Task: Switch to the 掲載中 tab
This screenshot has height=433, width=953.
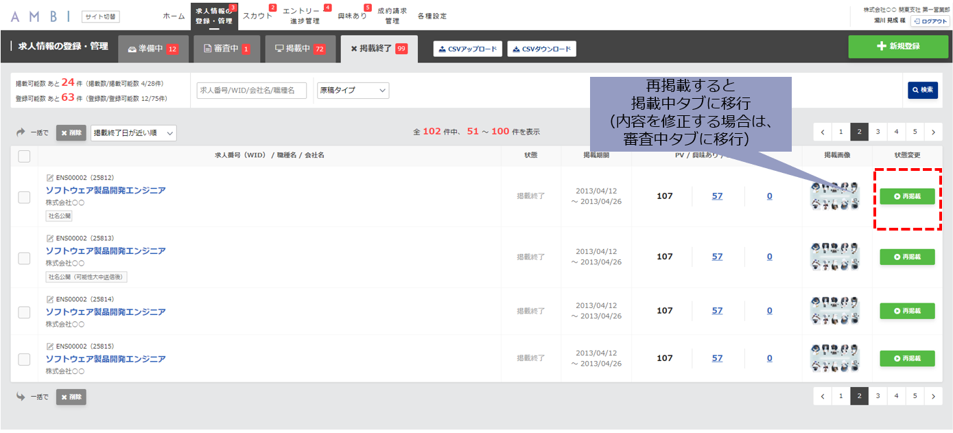Action: click(x=301, y=49)
